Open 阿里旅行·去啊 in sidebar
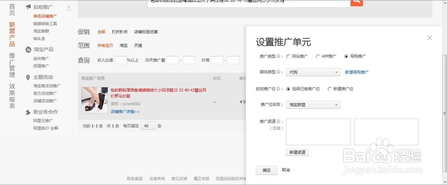The height and width of the screenshot is (185, 447). (46, 128)
